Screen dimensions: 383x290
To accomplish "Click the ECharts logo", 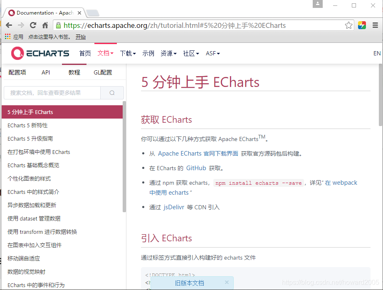I will [x=40, y=53].
